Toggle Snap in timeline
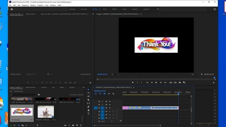The height and width of the screenshot is (127, 226). pos(100,94)
